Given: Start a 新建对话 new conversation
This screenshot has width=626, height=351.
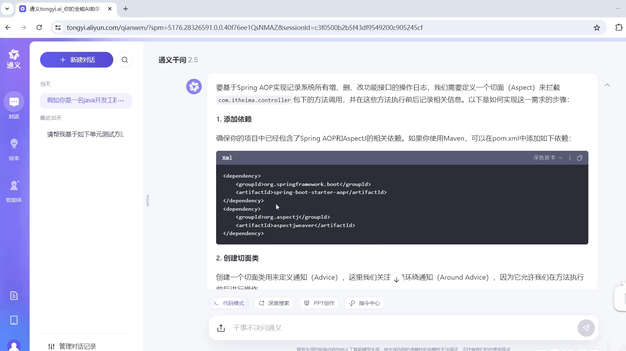Looking at the screenshot, I should [77, 60].
